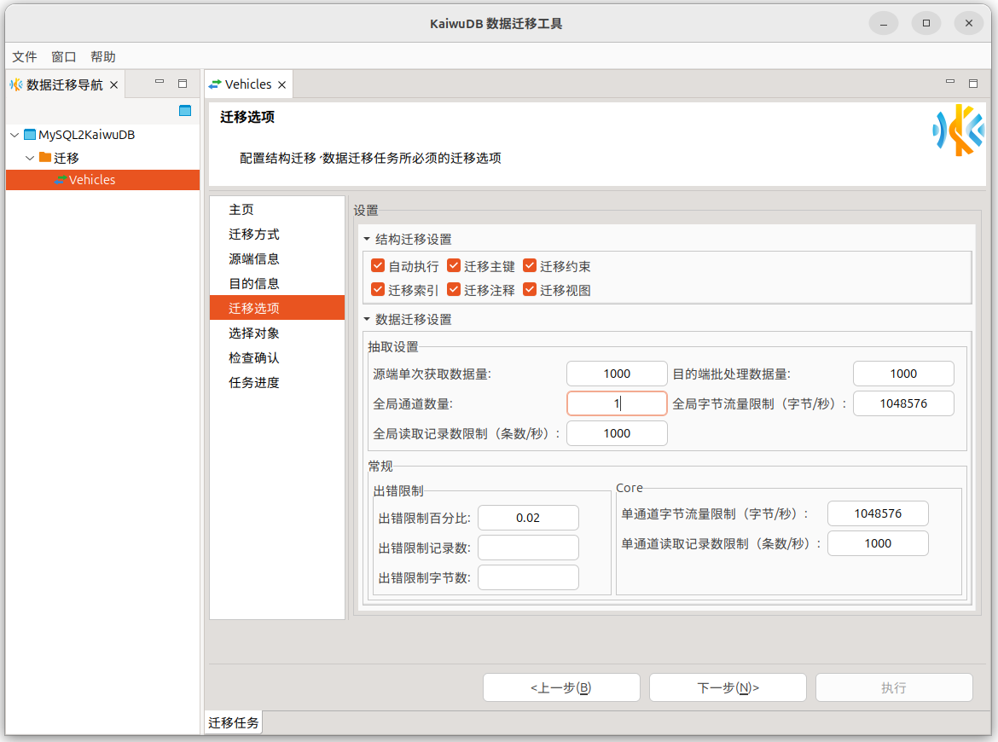The height and width of the screenshot is (742, 998).
Task: Maximize the Vehicles editor area
Action: point(973,84)
